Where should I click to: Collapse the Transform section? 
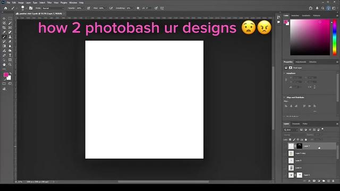click(x=284, y=73)
